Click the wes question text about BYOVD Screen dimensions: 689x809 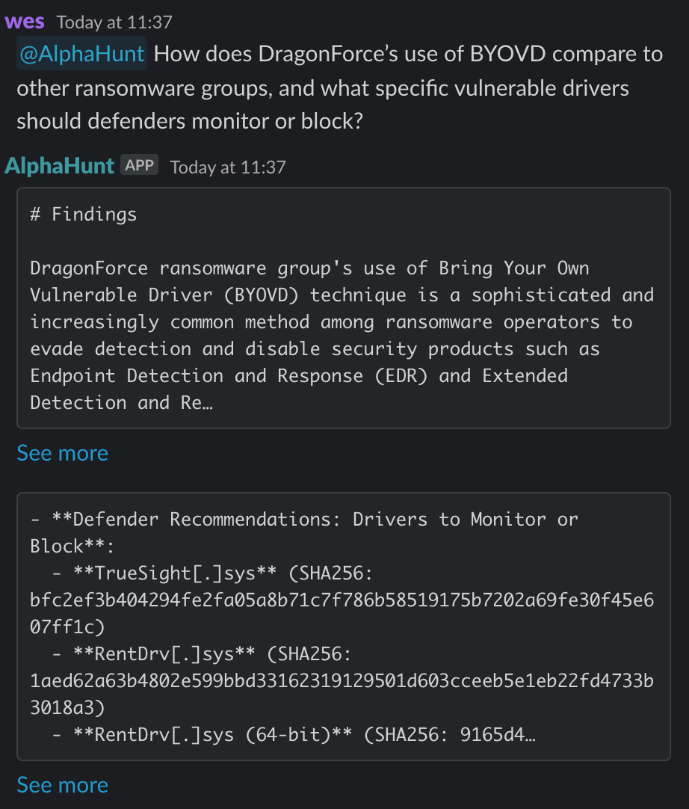click(340, 87)
